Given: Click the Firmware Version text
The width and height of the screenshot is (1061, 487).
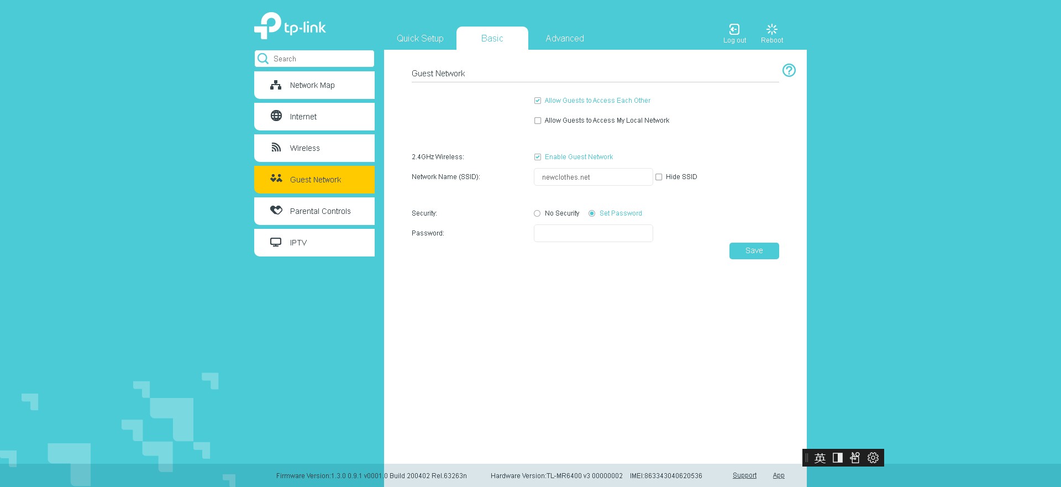Looking at the screenshot, I should 371,476.
